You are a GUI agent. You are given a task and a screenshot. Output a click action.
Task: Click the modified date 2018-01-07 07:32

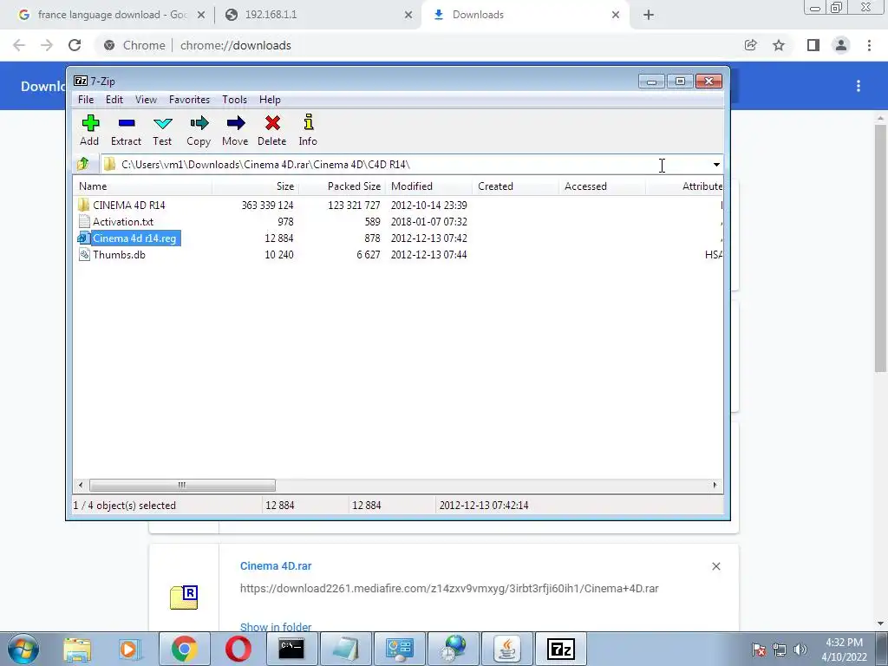pyautogui.click(x=428, y=221)
